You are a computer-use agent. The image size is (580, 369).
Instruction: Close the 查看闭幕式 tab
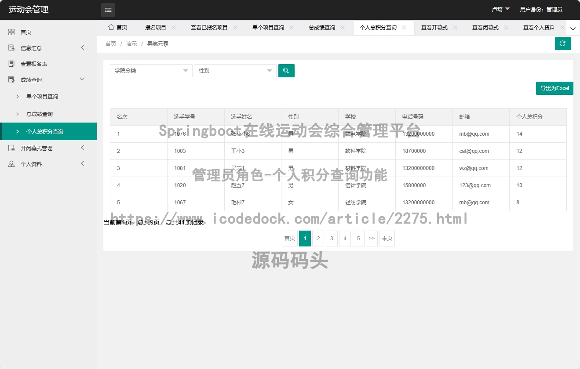click(506, 27)
